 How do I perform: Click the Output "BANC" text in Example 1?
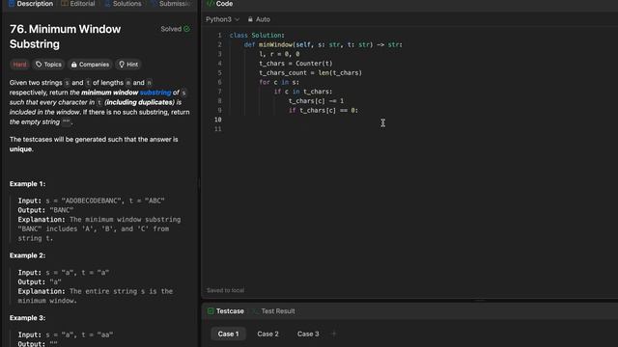(x=45, y=210)
